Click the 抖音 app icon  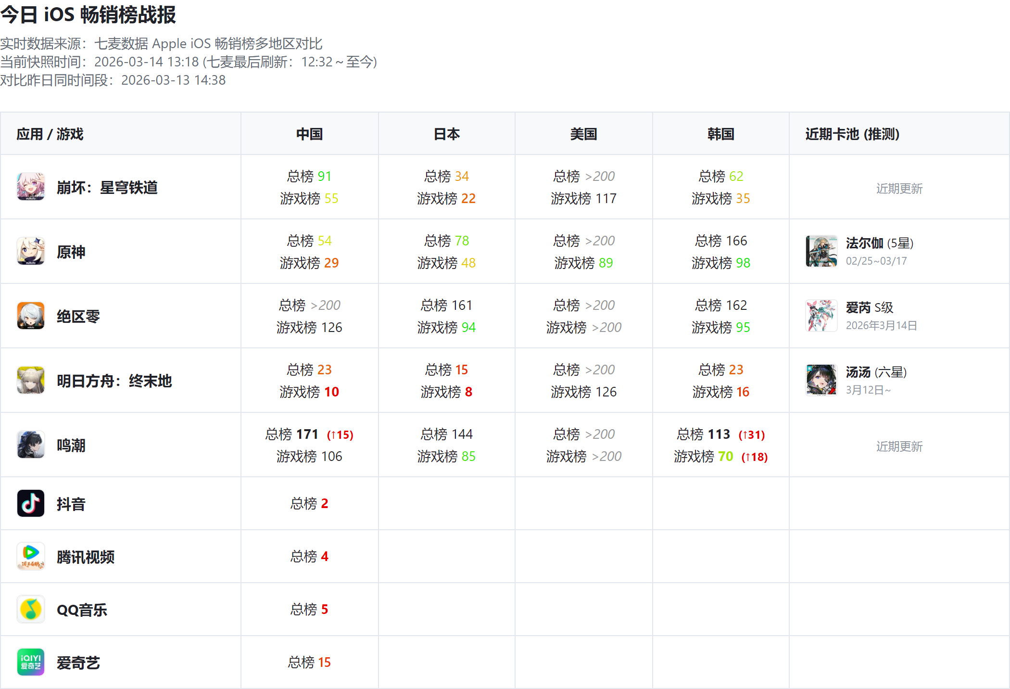click(31, 503)
